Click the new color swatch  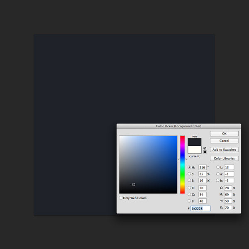[194, 142]
